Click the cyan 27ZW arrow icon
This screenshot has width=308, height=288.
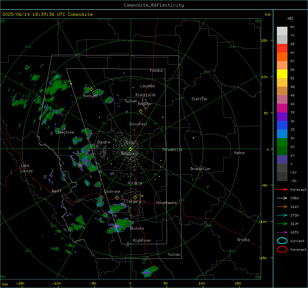282,215
